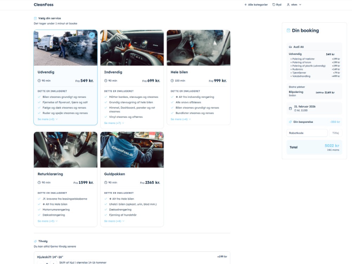Select the Hele bilen service card image

199,48
